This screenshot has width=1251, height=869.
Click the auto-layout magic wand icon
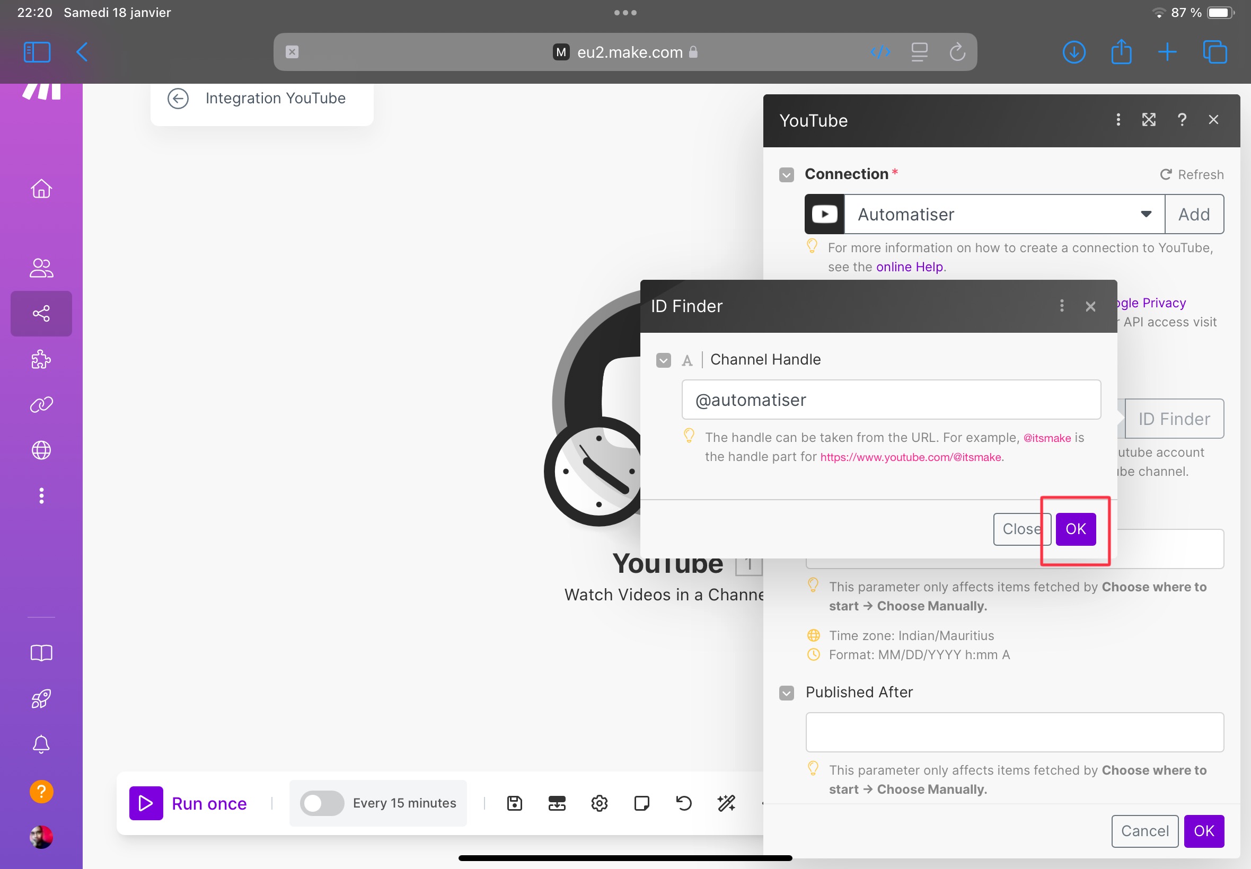pos(725,803)
